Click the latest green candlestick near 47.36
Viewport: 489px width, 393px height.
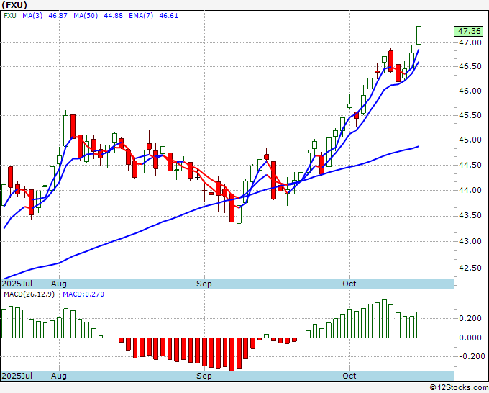pos(419,35)
